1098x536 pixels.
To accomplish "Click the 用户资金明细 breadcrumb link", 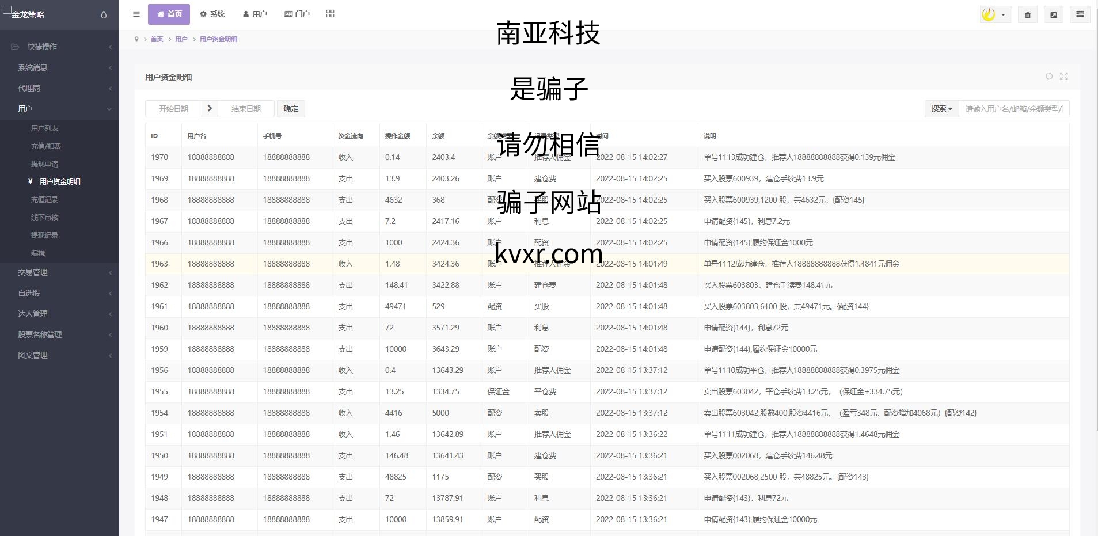I will (218, 39).
